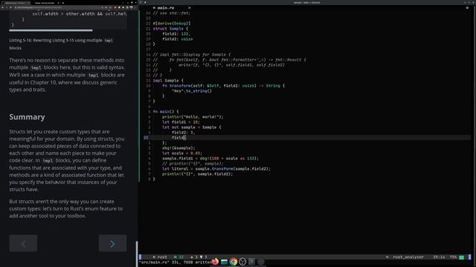Click the cursor position '25:14' in the status line
476x267 pixels.
click(439, 257)
